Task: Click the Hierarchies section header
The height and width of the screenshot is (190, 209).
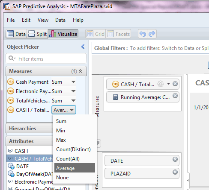Action: [x=29, y=129]
